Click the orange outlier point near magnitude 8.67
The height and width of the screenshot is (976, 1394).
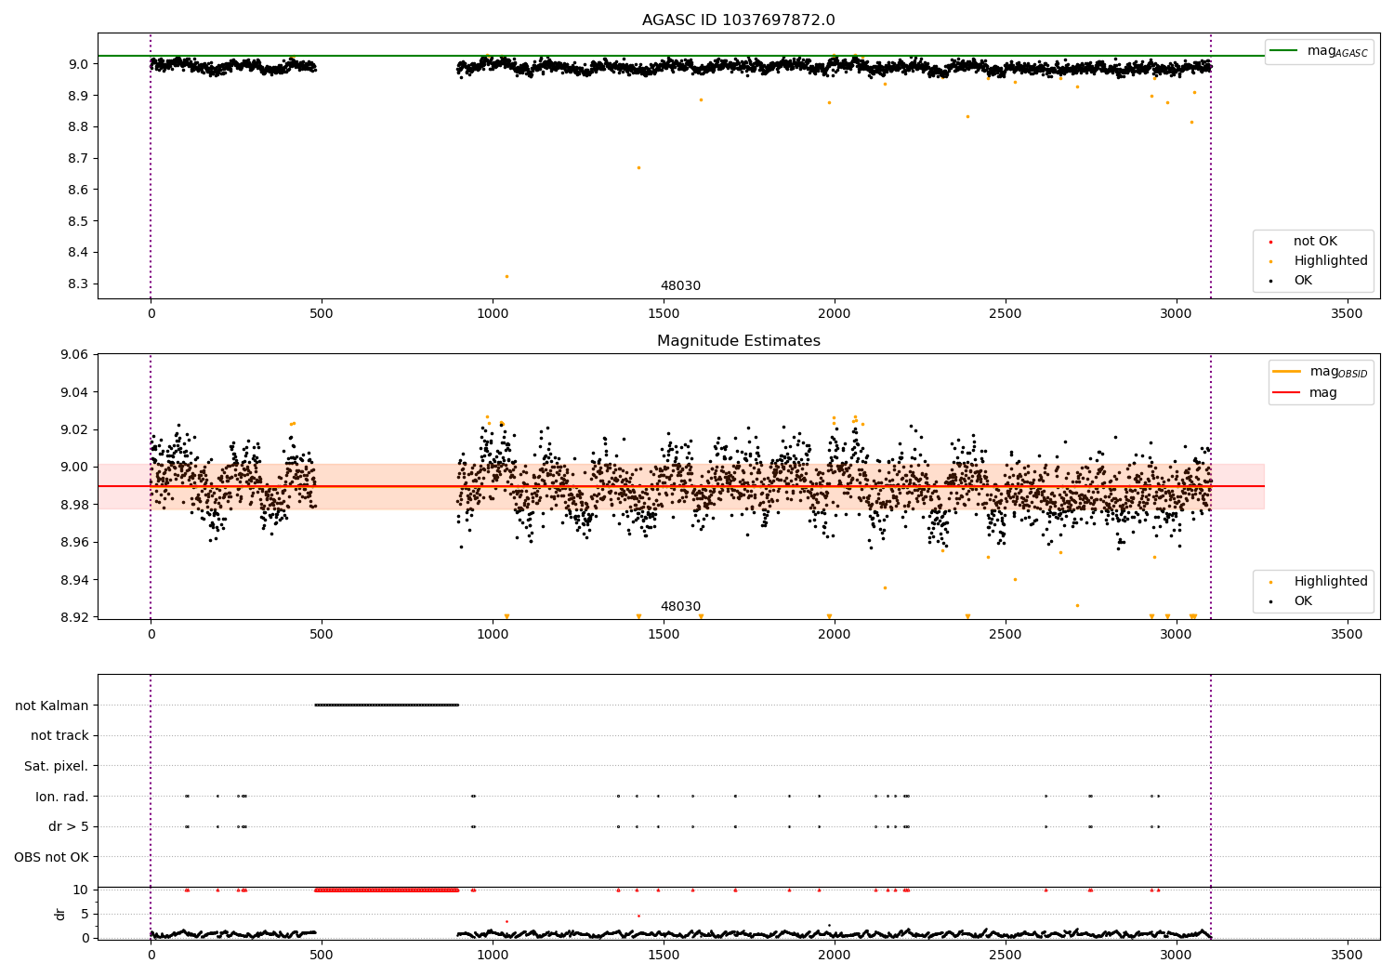(x=638, y=167)
